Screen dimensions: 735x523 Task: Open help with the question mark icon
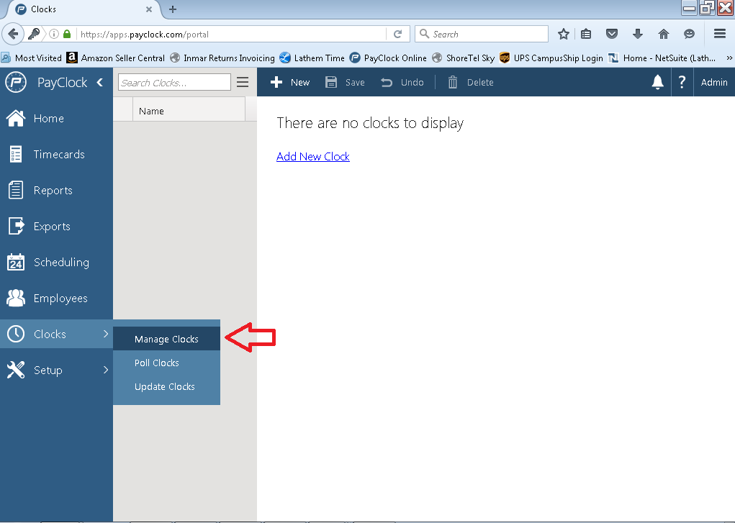681,82
